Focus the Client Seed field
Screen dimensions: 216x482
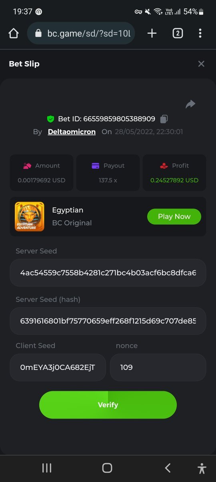58,367
